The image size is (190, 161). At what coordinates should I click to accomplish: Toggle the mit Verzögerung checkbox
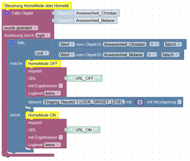[179, 102]
